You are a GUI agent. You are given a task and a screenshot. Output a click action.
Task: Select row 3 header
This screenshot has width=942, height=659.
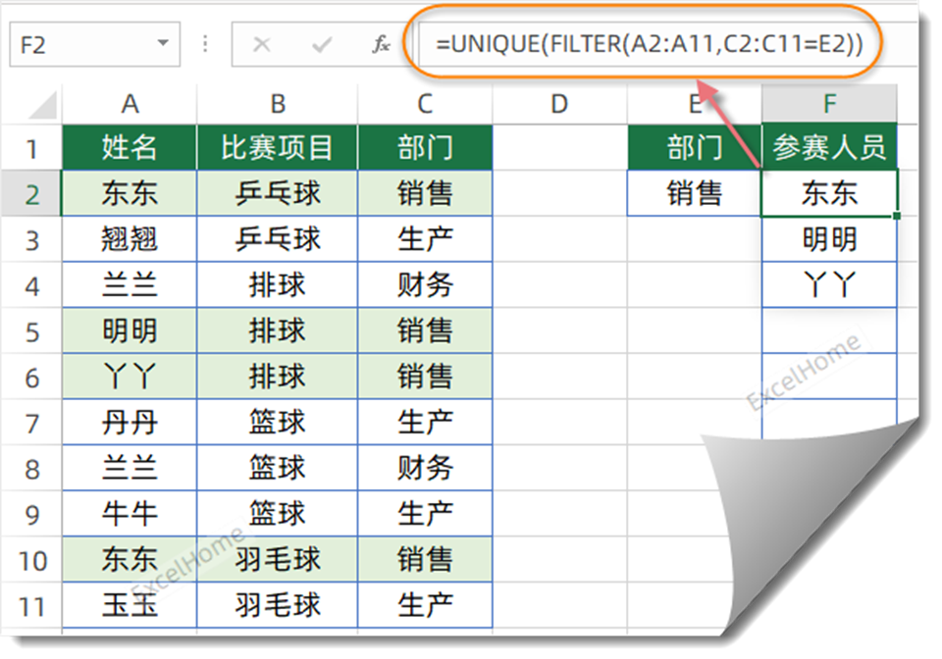[32, 239]
